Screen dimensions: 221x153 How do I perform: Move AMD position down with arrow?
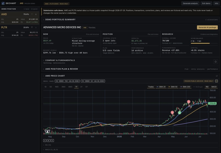(x=36, y=14)
